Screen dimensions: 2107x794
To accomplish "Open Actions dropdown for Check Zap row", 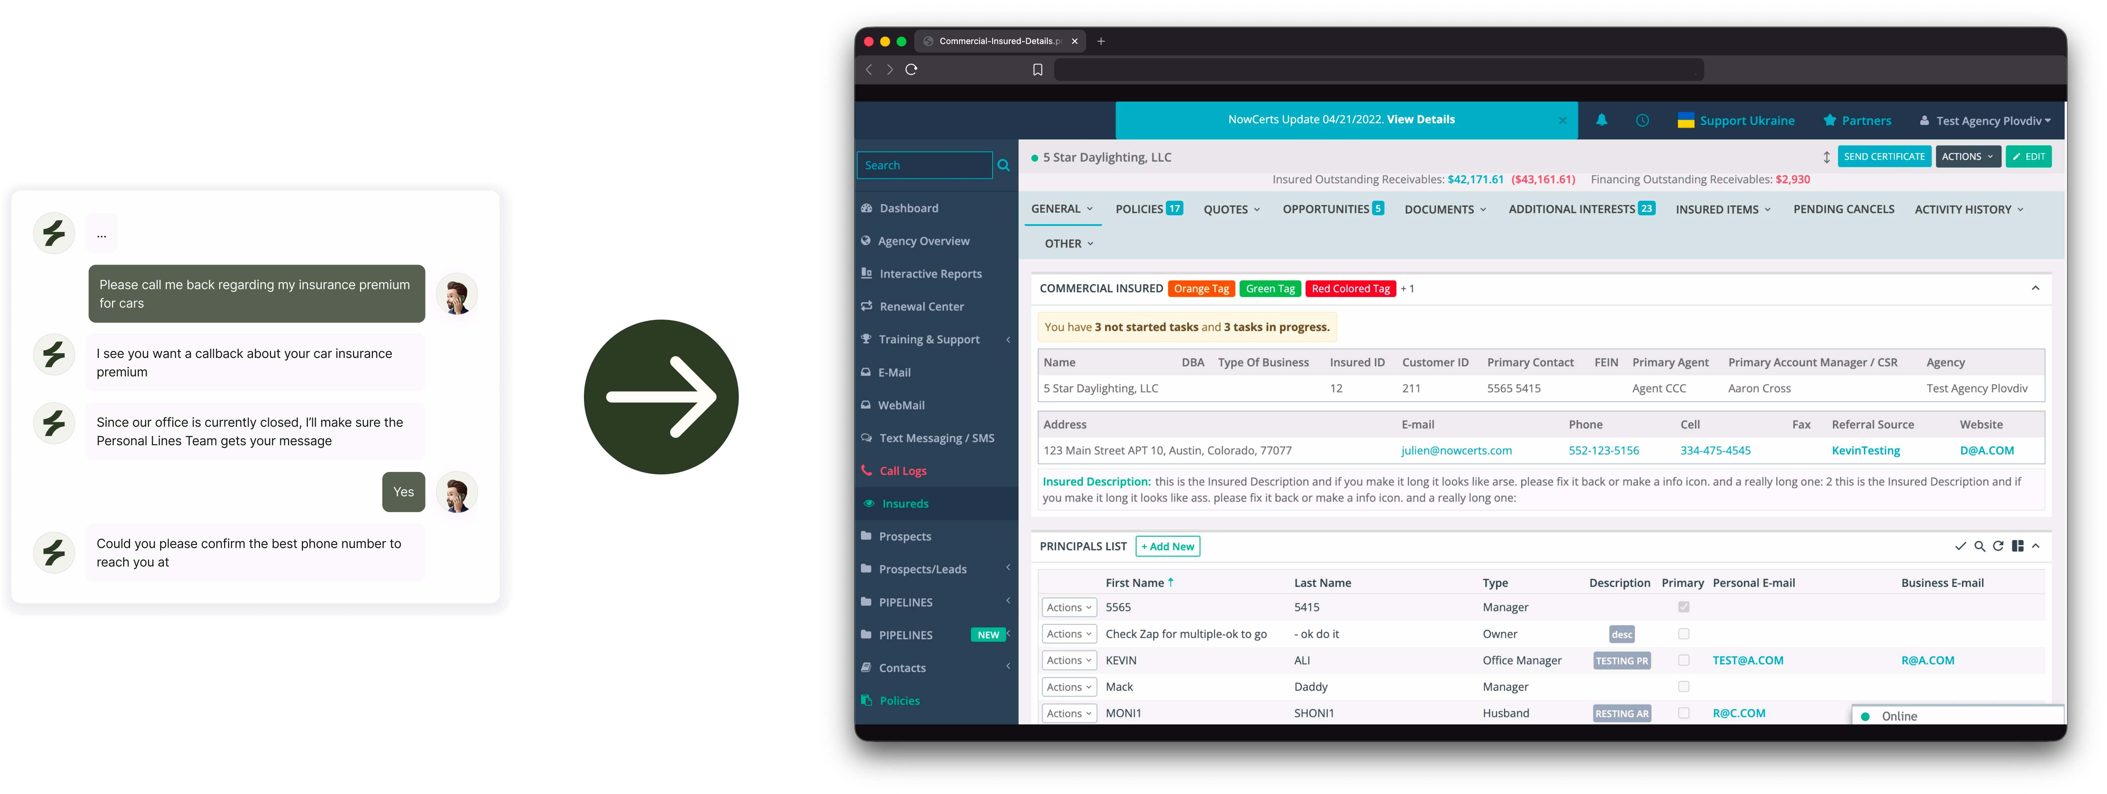I will click(1069, 634).
